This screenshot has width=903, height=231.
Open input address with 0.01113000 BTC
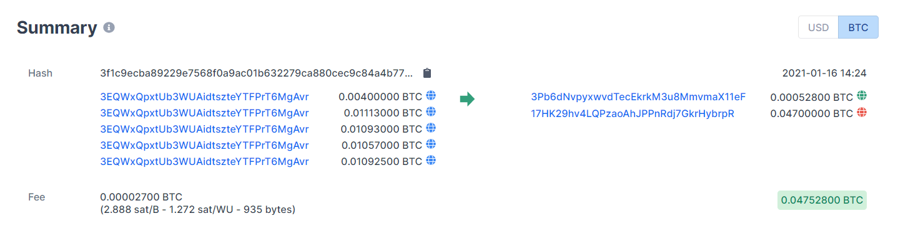[204, 113]
